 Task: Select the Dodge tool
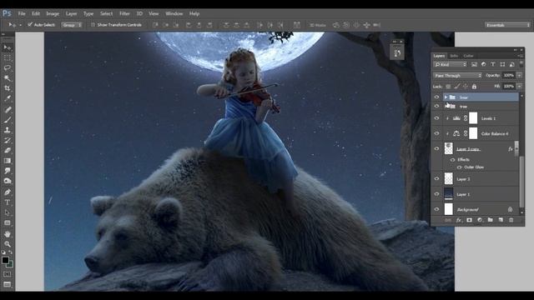click(x=8, y=181)
